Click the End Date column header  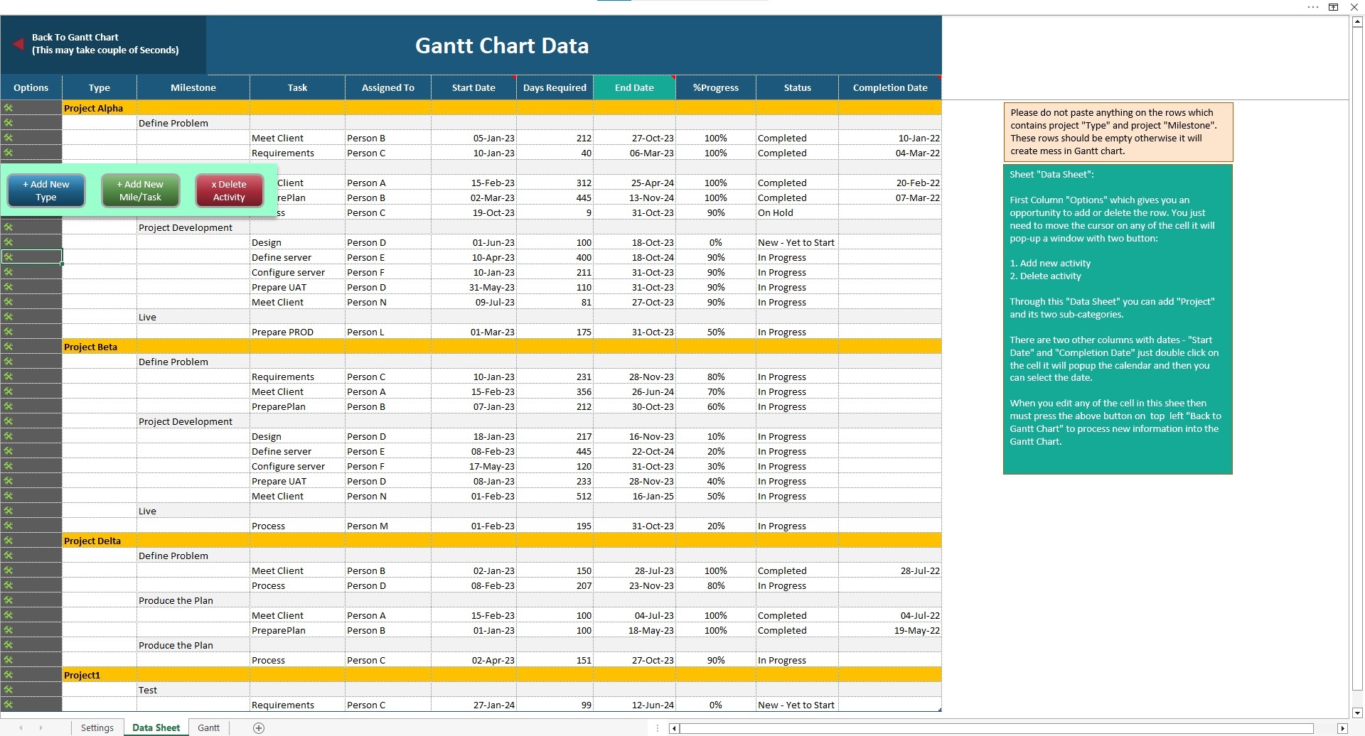(634, 87)
